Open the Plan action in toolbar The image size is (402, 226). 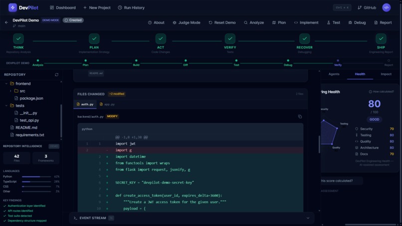[x=279, y=22]
